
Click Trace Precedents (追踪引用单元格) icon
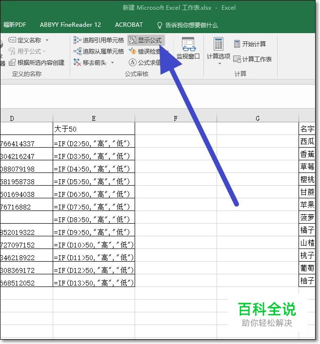[77, 40]
